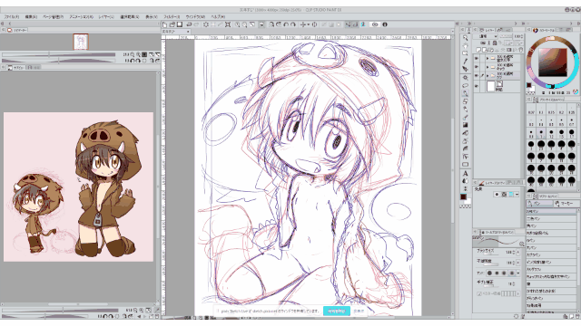Click the navigator canvas thumbnail
Image resolution: width=581 pixels, height=326 pixels.
(x=81, y=42)
